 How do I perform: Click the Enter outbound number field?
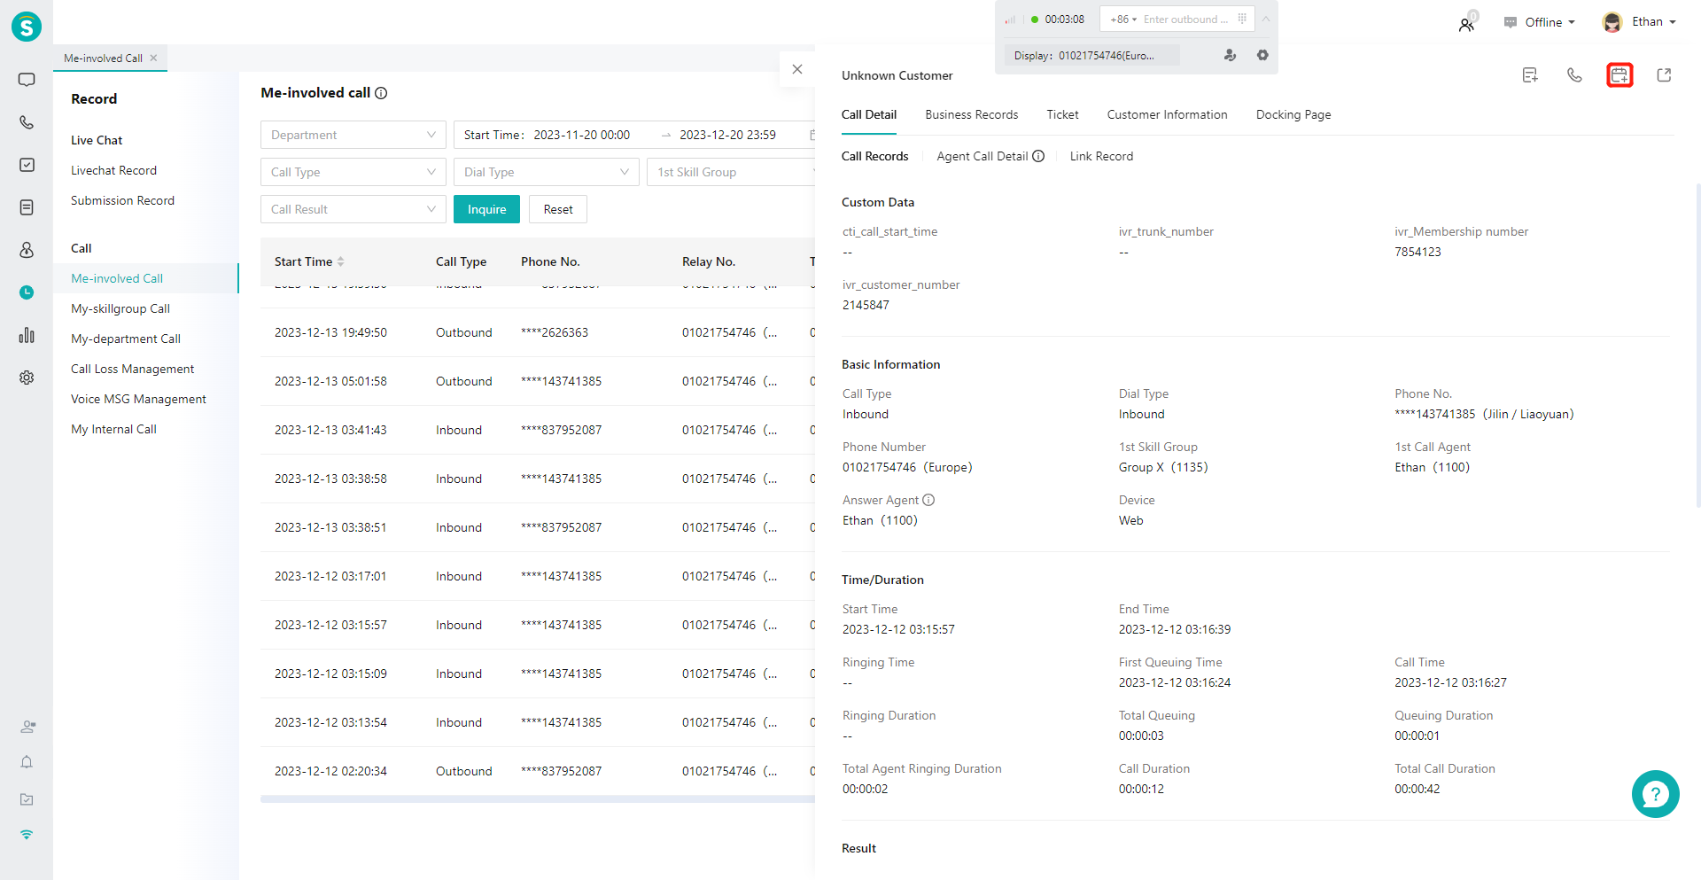coord(1186,19)
